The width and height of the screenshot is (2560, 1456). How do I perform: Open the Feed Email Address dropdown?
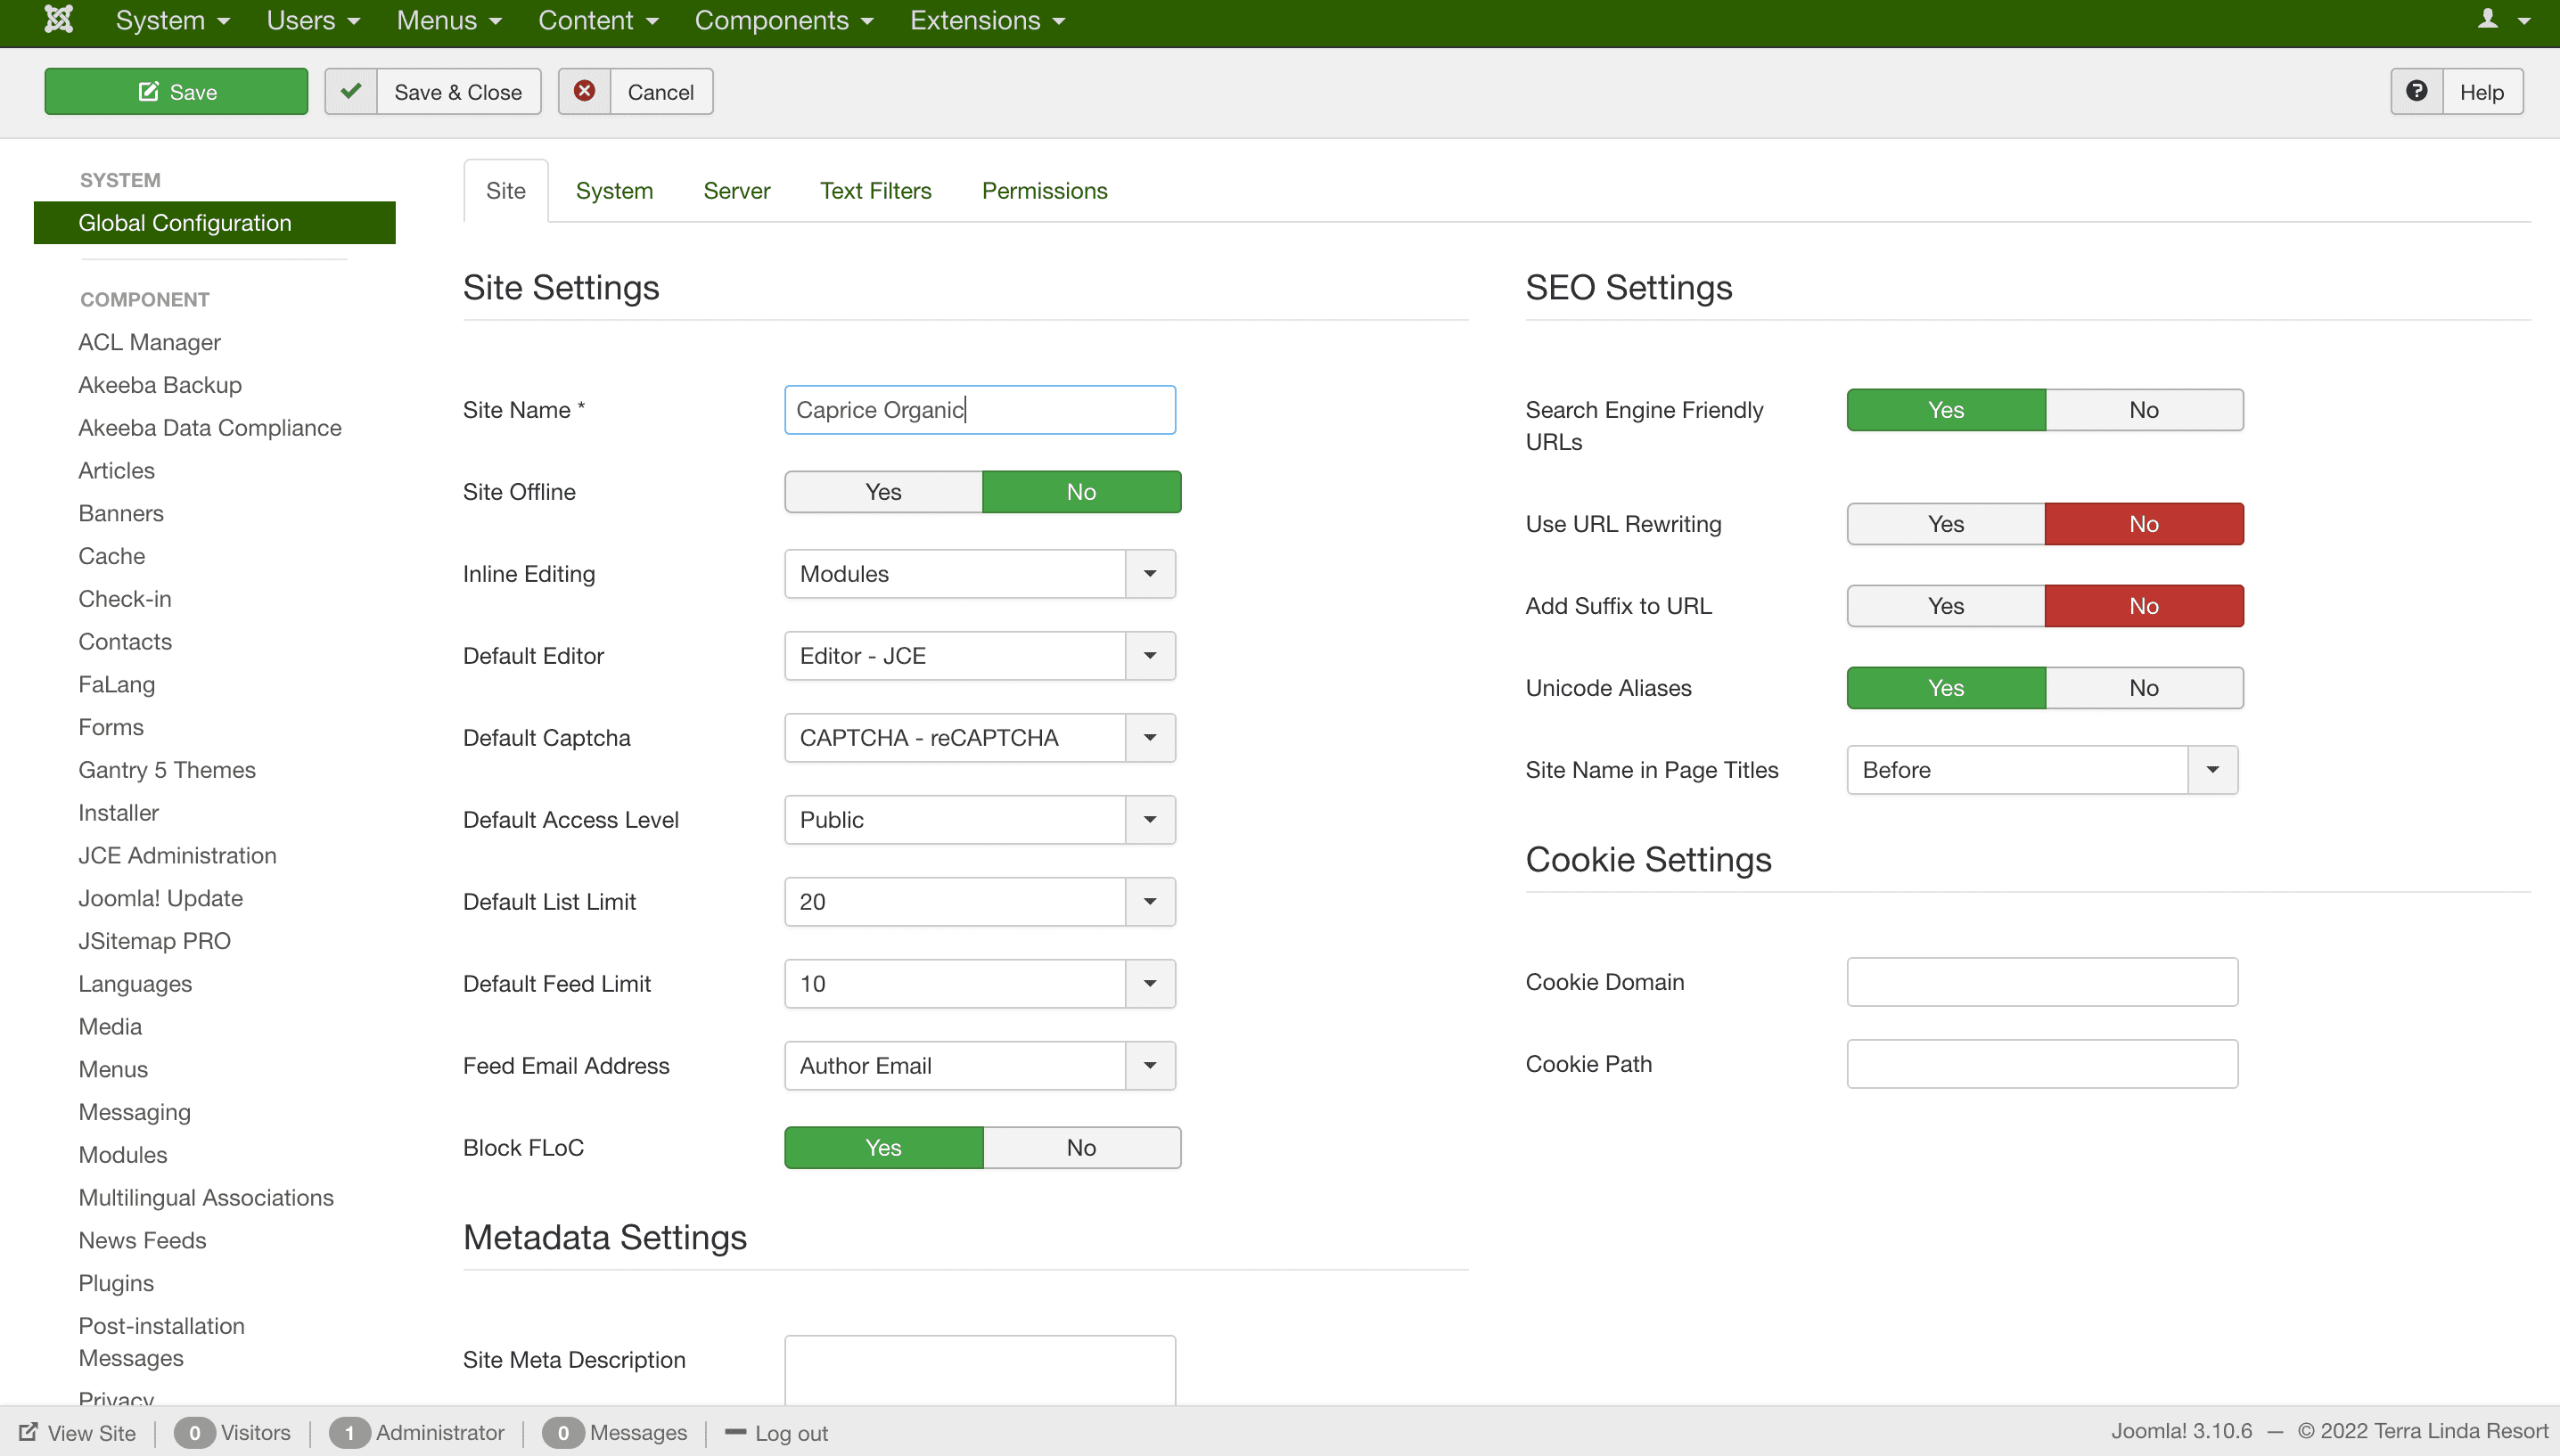(980, 1066)
